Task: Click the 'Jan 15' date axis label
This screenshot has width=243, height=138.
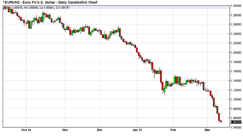Action: pyautogui.click(x=137, y=130)
